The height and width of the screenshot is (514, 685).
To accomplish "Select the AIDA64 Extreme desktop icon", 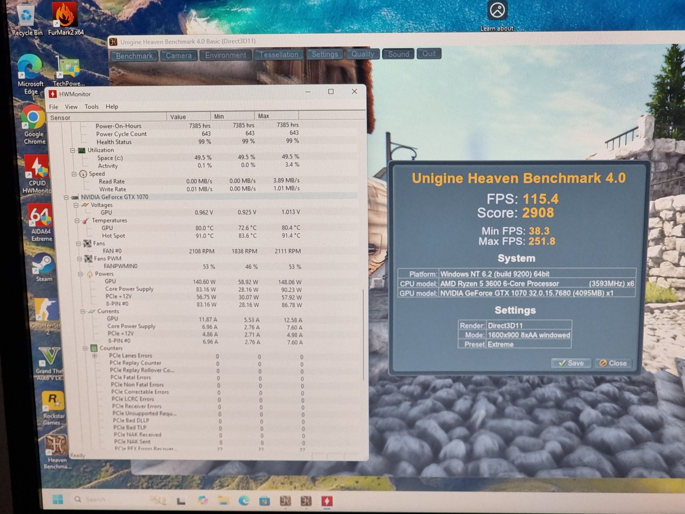I will (41, 222).
